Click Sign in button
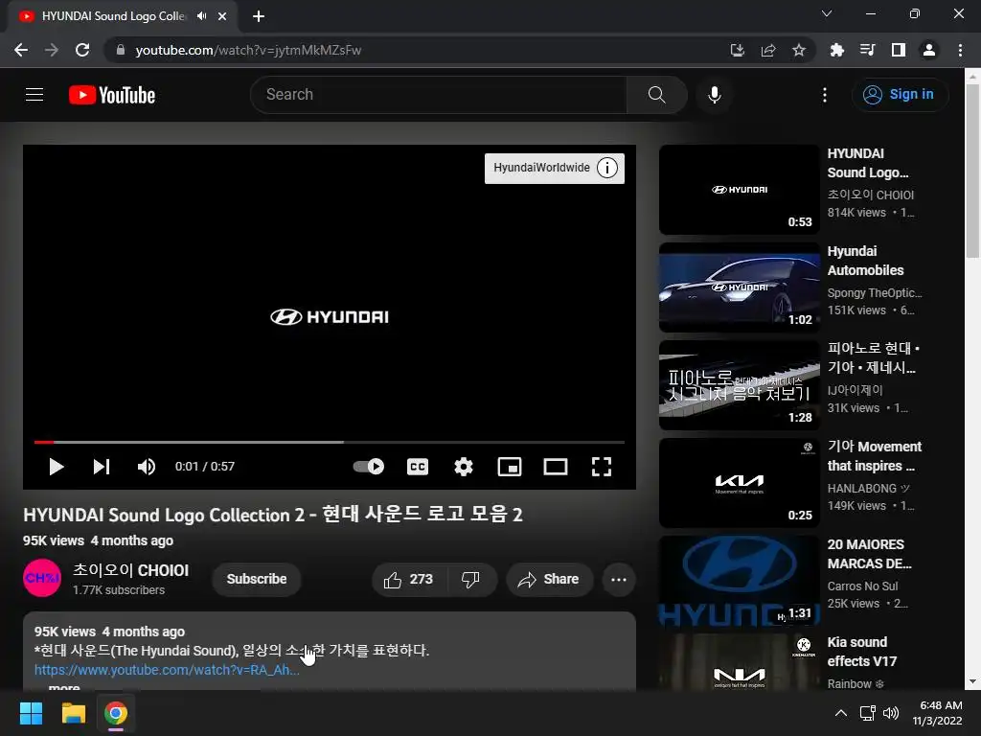 click(900, 95)
